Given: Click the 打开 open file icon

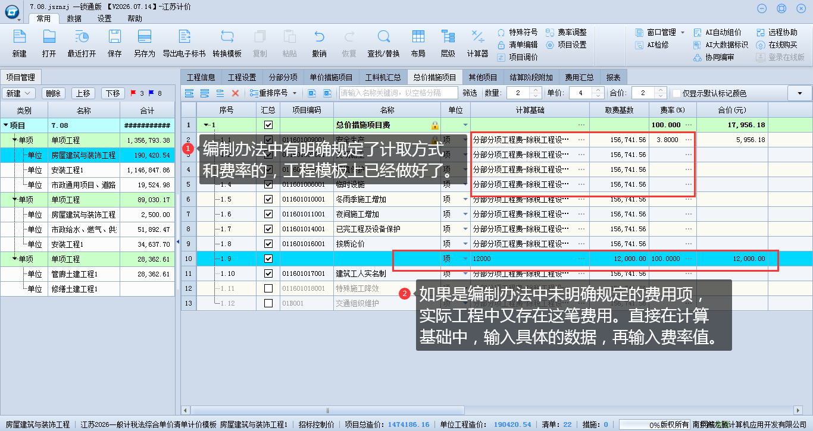Looking at the screenshot, I should [x=49, y=36].
